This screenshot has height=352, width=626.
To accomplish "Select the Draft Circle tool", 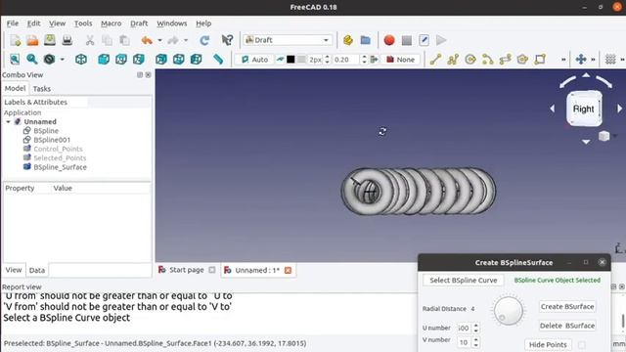I will [470, 60].
